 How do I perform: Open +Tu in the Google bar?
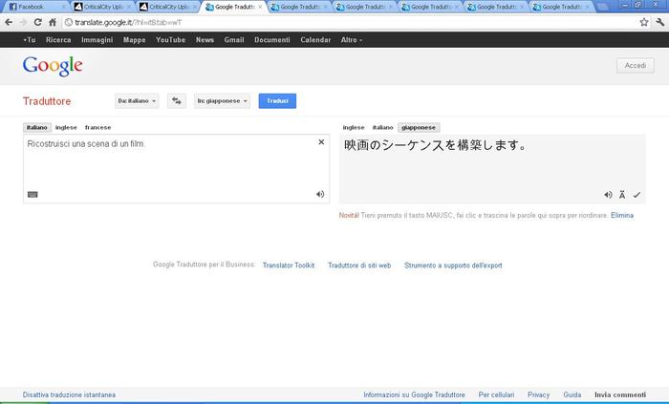coord(29,39)
